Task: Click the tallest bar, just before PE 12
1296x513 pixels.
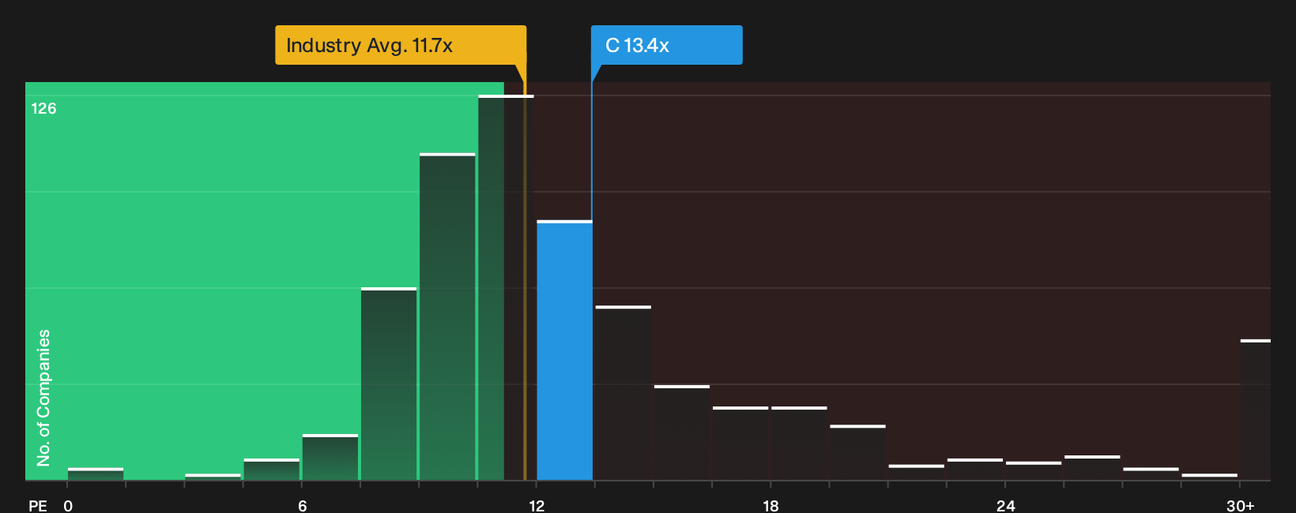Action: pyautogui.click(x=506, y=288)
